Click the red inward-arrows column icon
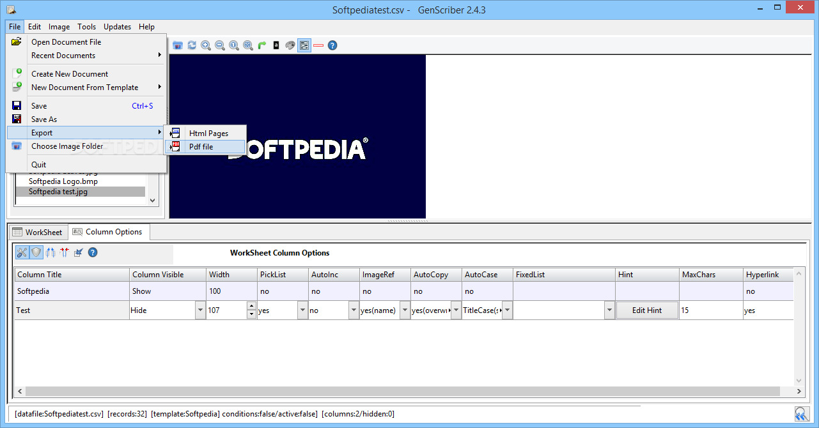The height and width of the screenshot is (428, 819). (x=64, y=252)
